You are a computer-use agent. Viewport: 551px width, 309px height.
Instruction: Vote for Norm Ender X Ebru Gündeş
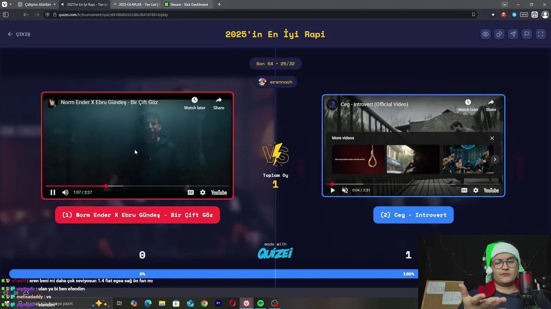pyautogui.click(x=137, y=215)
